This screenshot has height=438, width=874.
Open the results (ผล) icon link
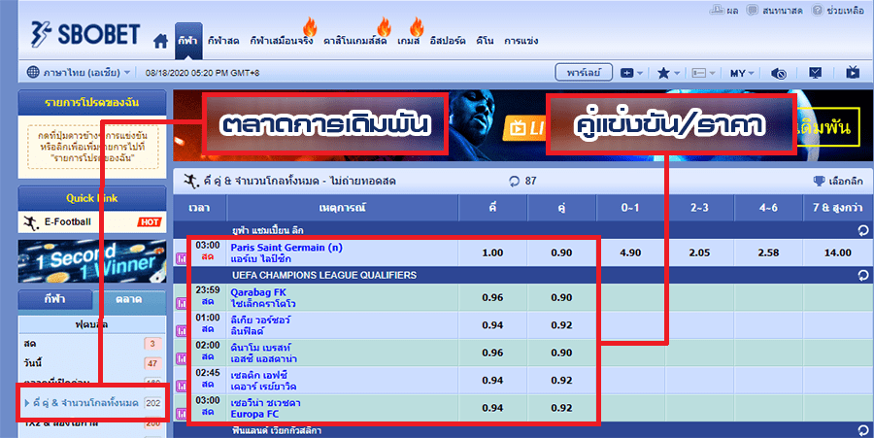click(717, 10)
